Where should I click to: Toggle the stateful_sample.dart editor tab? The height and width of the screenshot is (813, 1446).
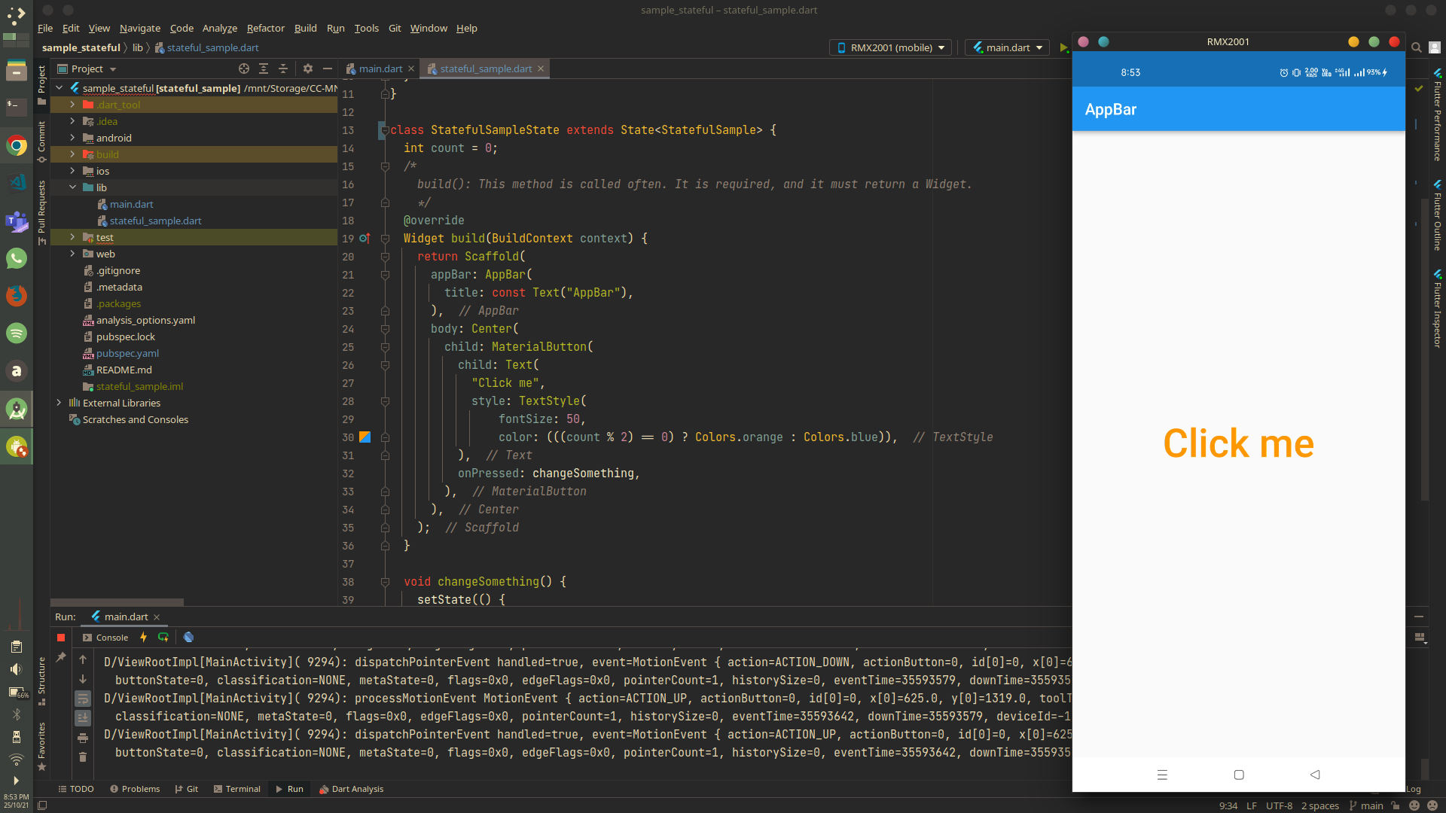(482, 69)
